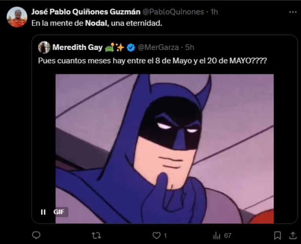
Task: Bookmark this tweet
Action: (x=277, y=235)
